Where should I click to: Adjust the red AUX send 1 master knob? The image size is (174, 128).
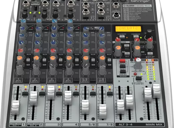click(118, 41)
